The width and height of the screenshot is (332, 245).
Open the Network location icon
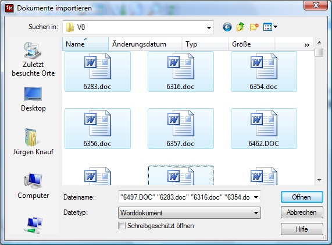[33, 225]
